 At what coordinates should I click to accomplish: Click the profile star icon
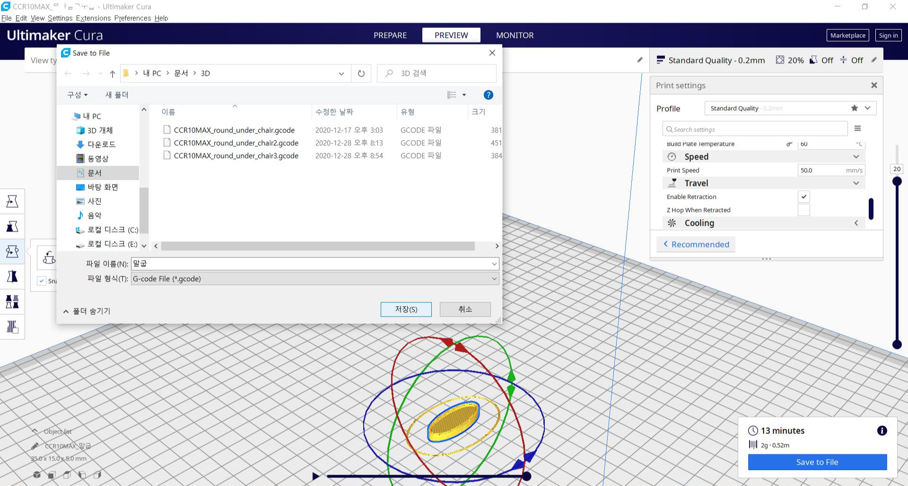pos(854,108)
